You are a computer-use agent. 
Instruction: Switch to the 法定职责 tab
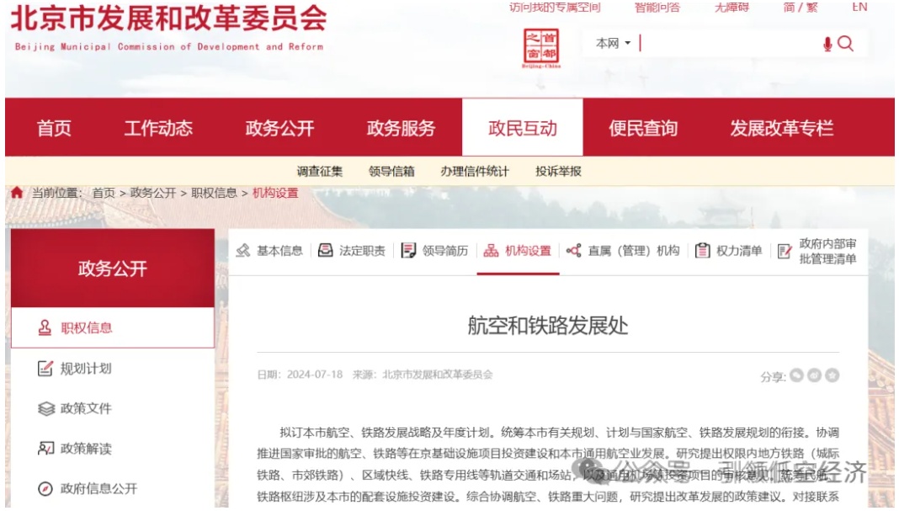tap(353, 251)
